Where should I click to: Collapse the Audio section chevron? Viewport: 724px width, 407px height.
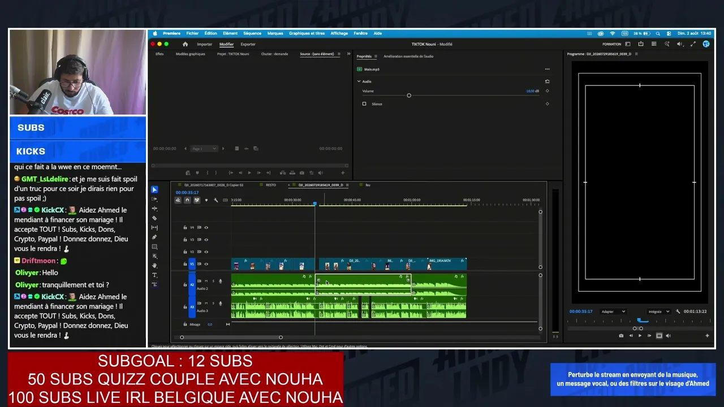pyautogui.click(x=359, y=81)
